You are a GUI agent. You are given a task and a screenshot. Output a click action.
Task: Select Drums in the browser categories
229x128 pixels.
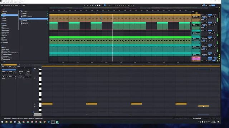pyautogui.click(x=5, y=27)
